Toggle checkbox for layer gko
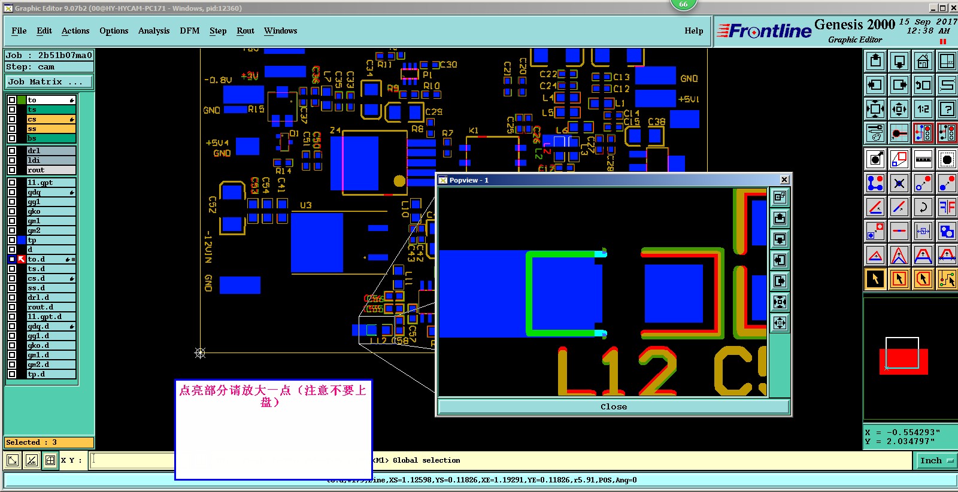This screenshot has width=958, height=492. pos(12,211)
